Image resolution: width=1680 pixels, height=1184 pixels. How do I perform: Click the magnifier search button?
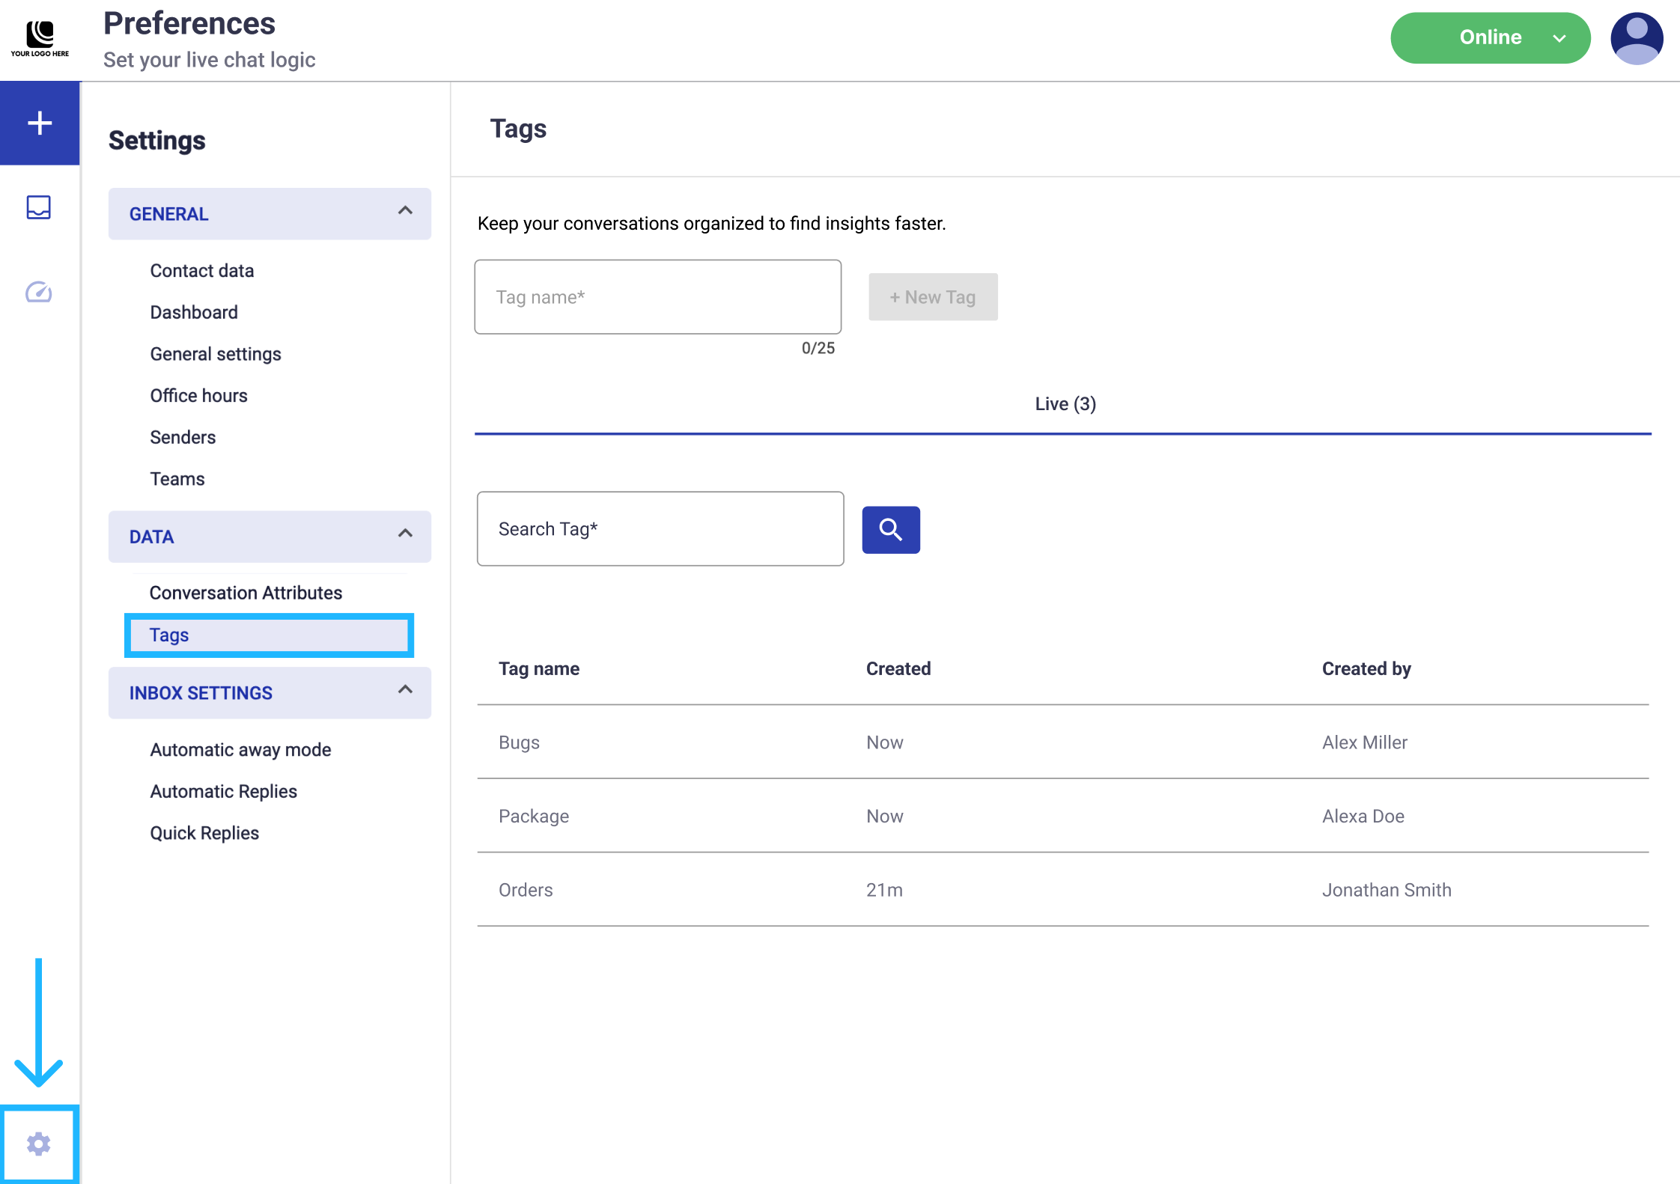click(x=891, y=530)
